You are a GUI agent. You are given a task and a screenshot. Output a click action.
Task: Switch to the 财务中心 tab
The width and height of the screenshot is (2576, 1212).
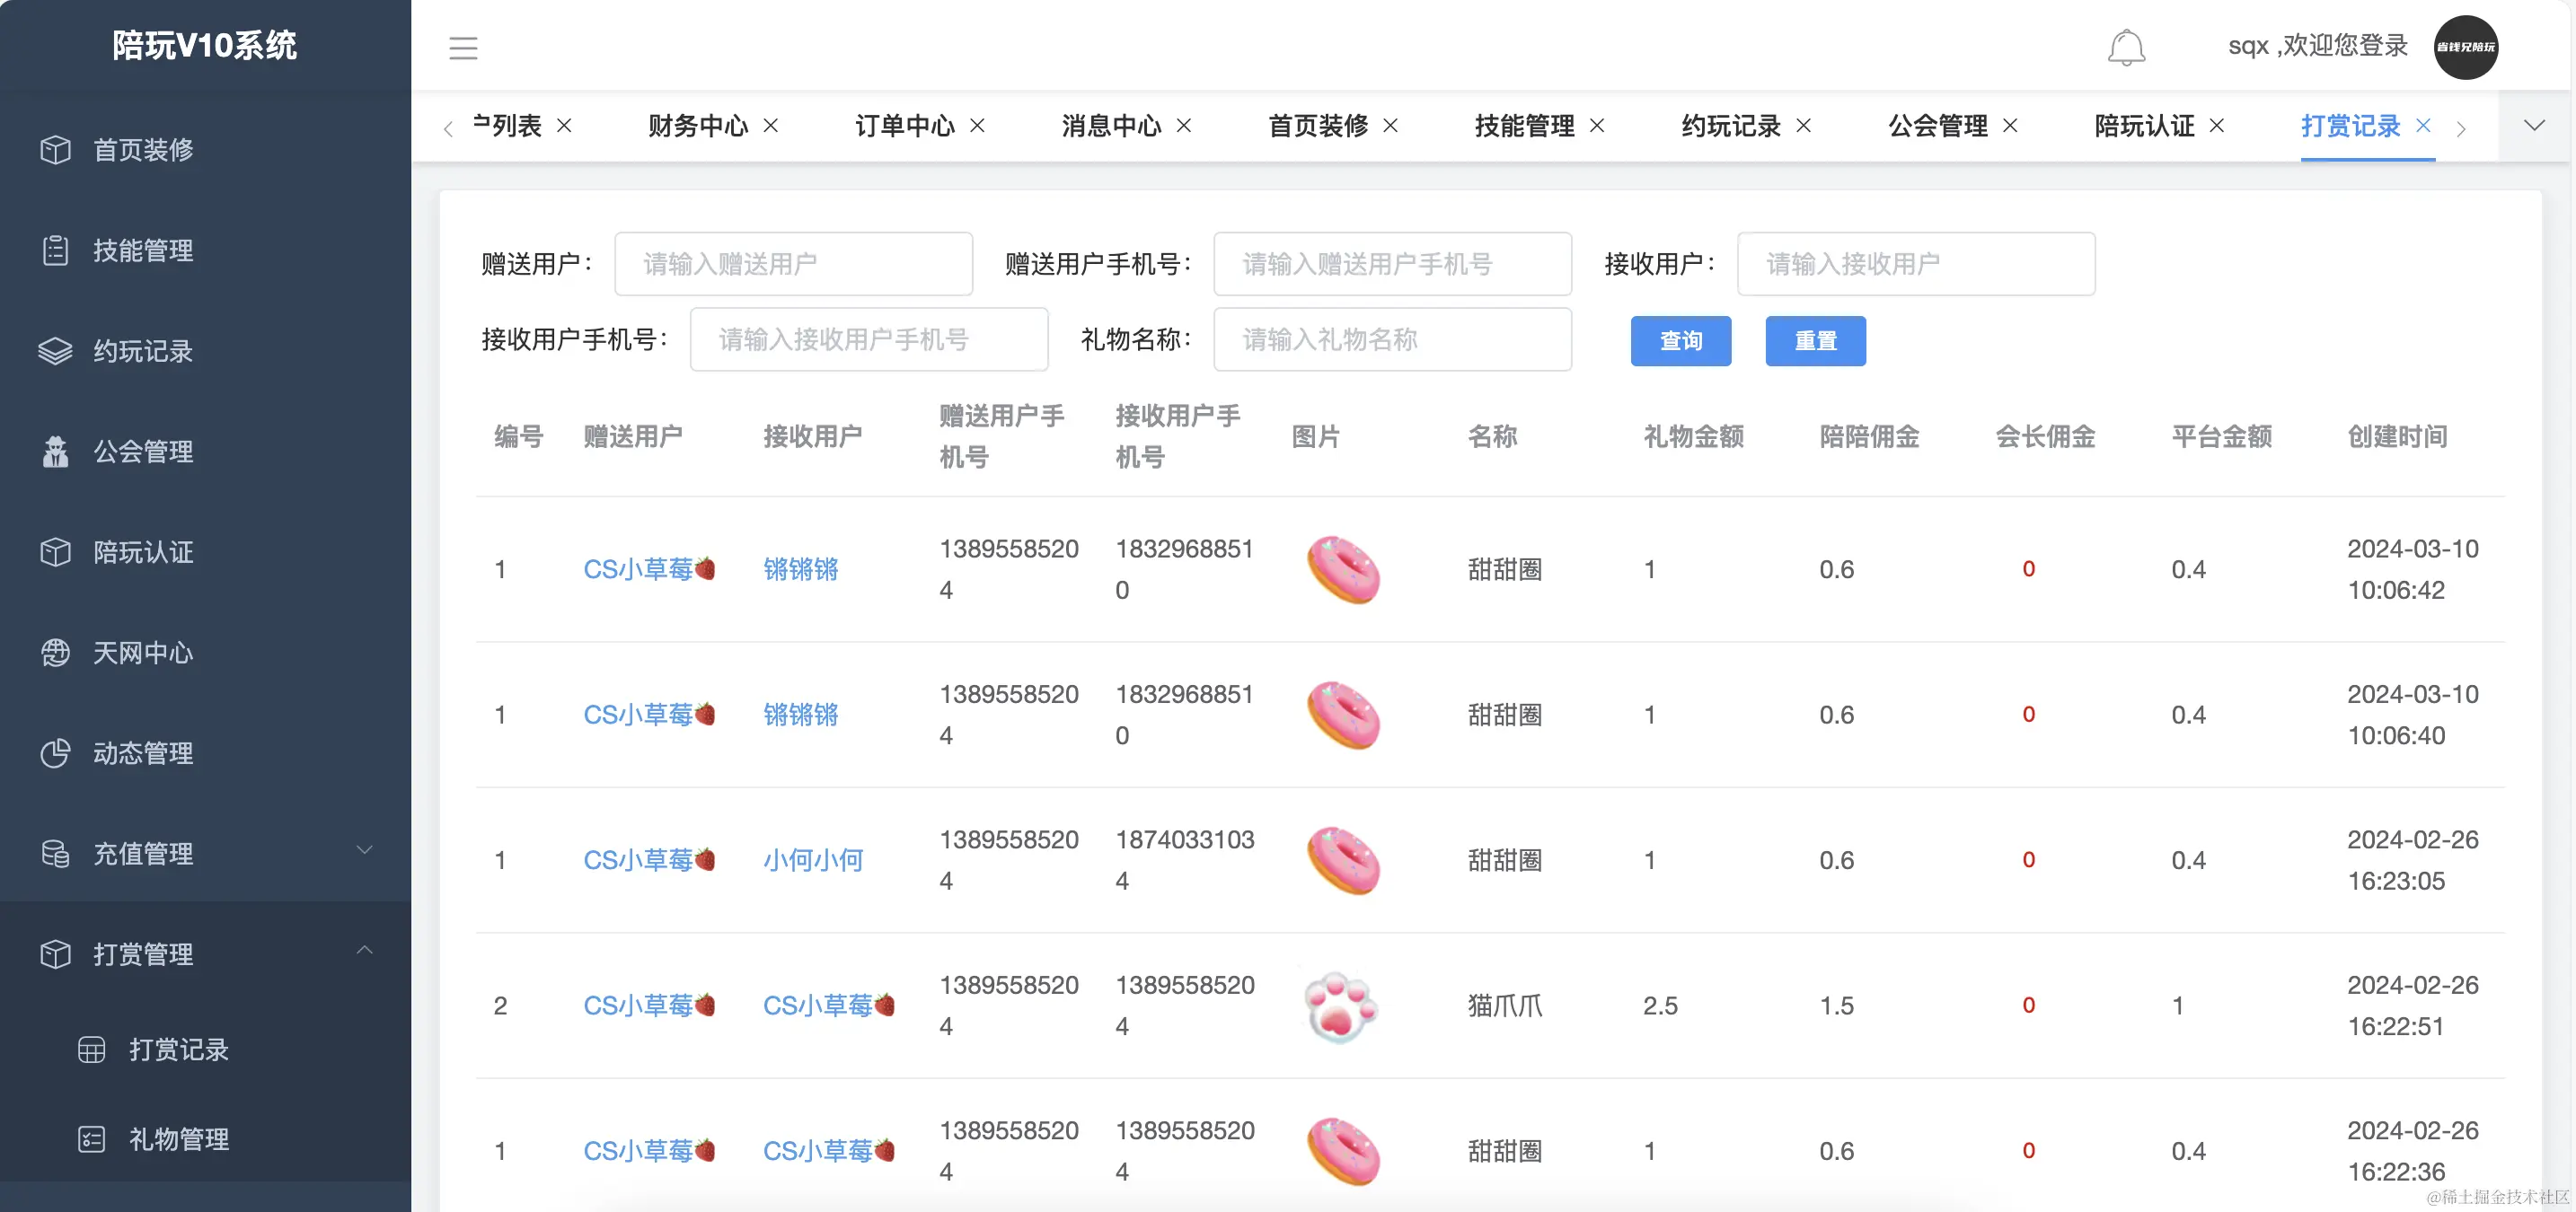point(699,126)
